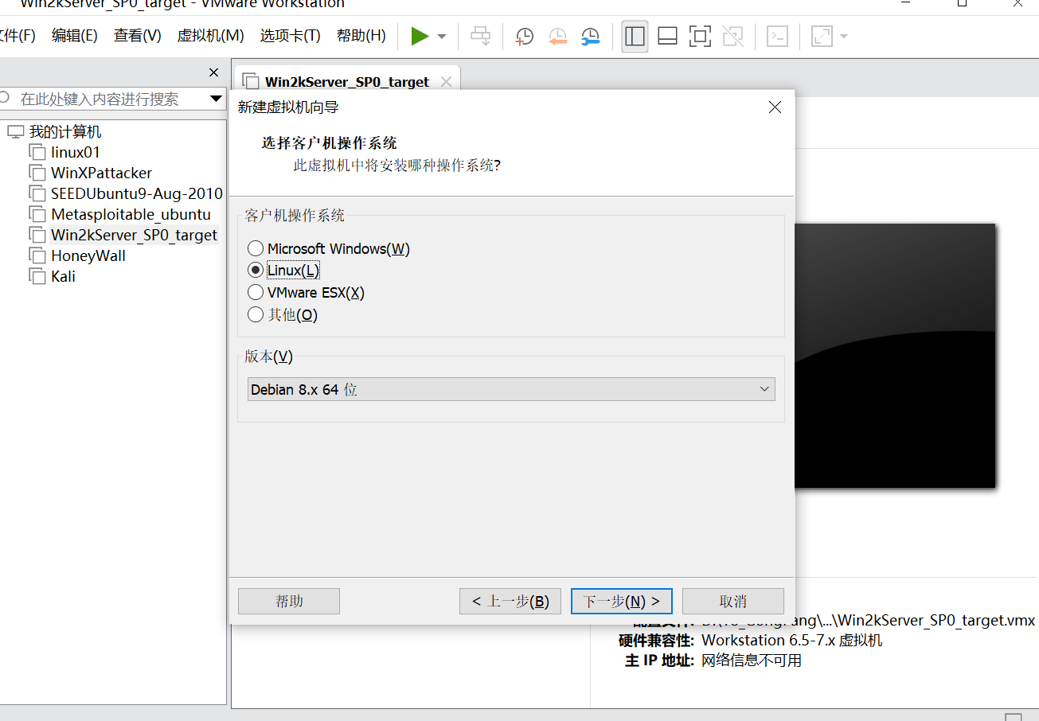The image size is (1039, 721).
Task: Click the Kali VM icon
Action: coord(37,276)
